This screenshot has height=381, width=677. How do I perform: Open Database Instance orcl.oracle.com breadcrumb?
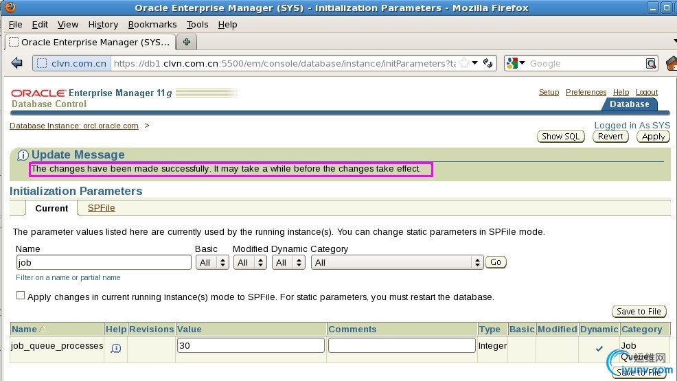tap(74, 126)
